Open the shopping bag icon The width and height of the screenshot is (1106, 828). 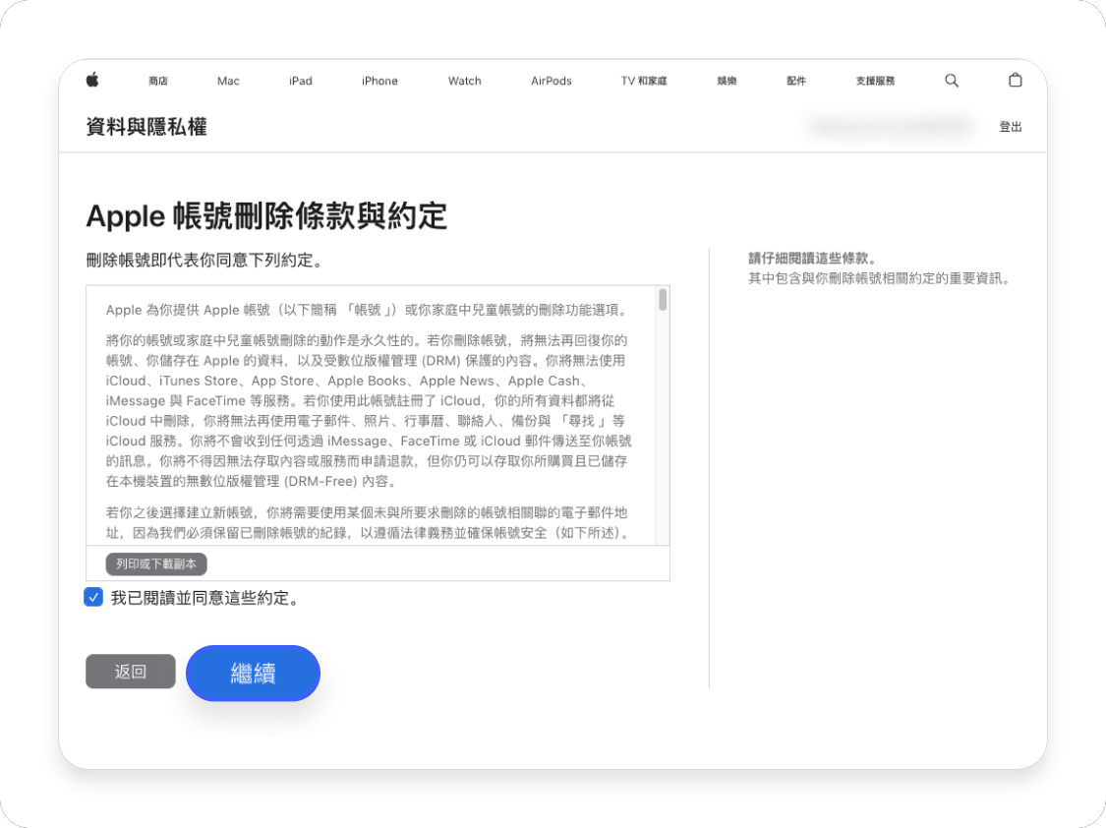pyautogui.click(x=1015, y=80)
